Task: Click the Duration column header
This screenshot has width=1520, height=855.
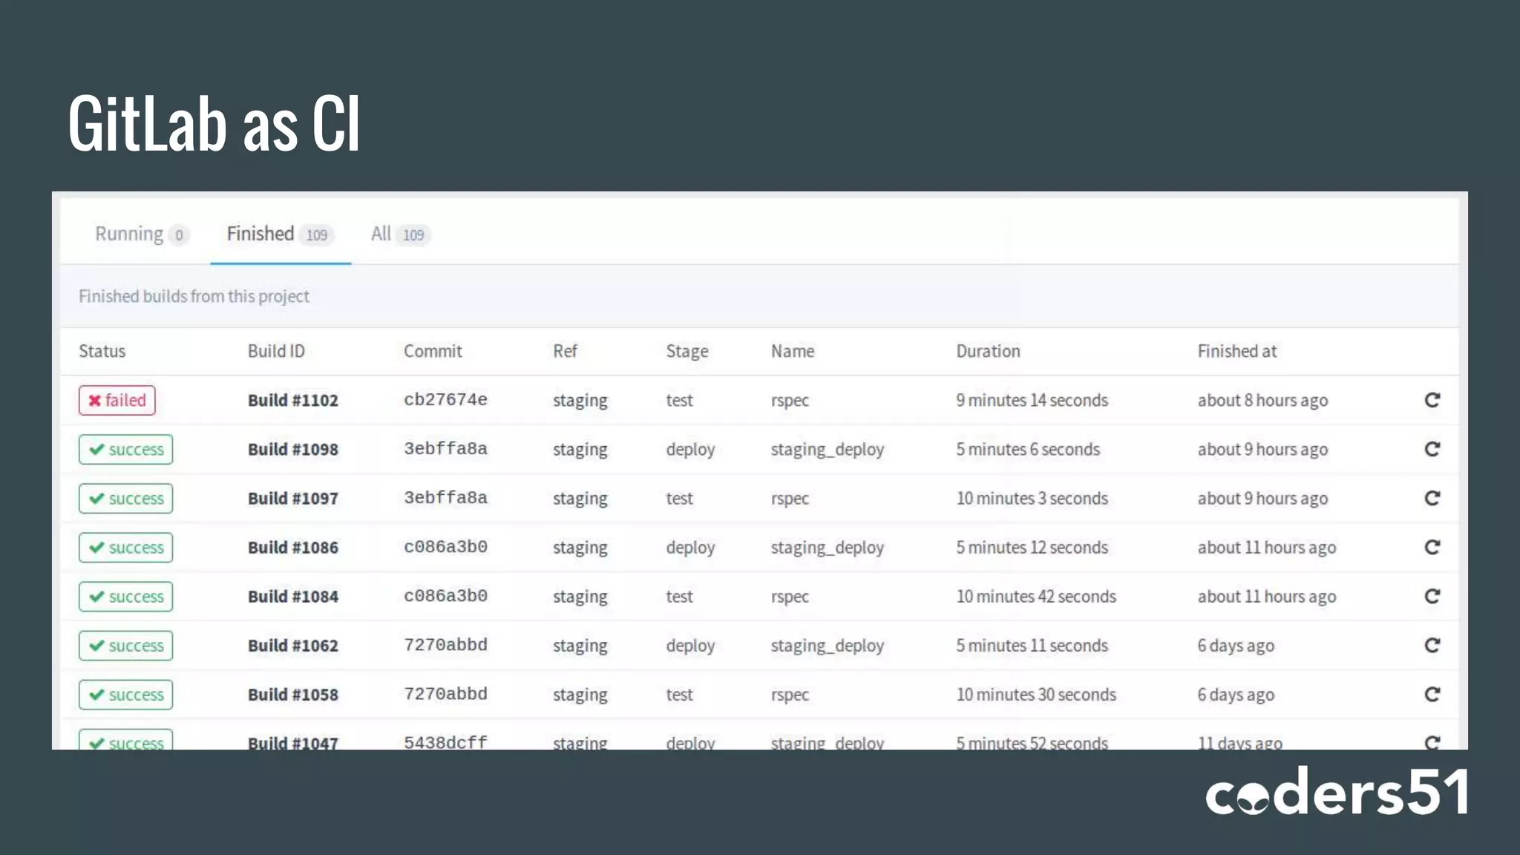Action: pyautogui.click(x=988, y=351)
